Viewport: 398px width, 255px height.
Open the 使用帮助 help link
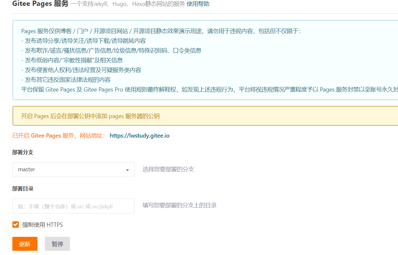(198, 4)
